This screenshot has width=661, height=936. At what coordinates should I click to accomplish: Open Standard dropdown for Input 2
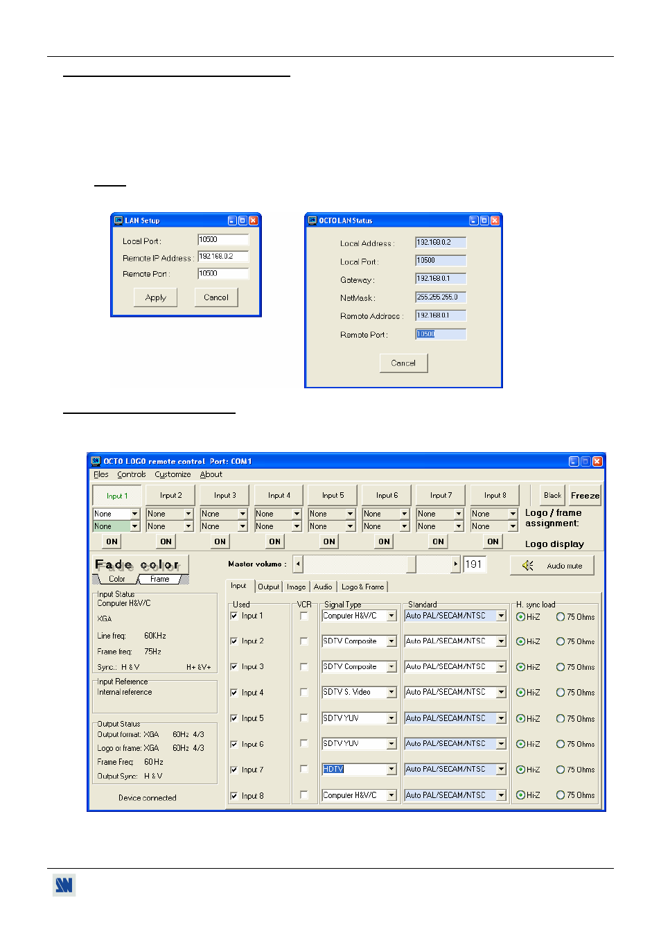tap(501, 641)
